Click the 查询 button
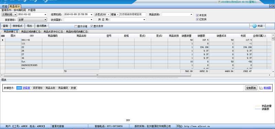Viewport: 275px width, 129px height. click(x=5, y=26)
